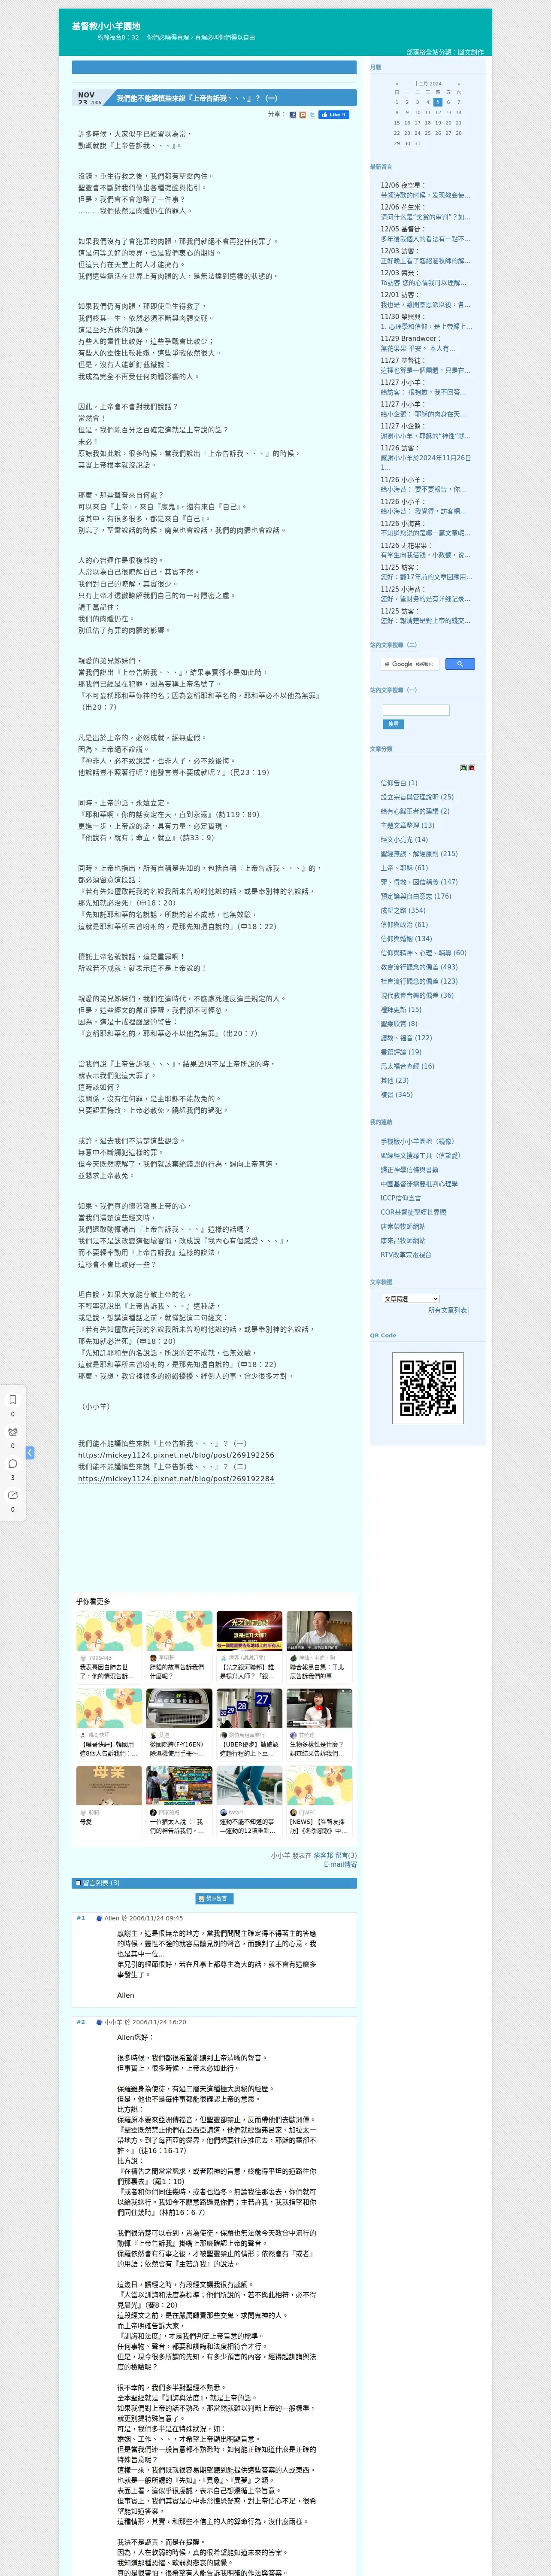Click the 搜尋 button
Viewport: 551px width, 2576px height.
[x=393, y=724]
